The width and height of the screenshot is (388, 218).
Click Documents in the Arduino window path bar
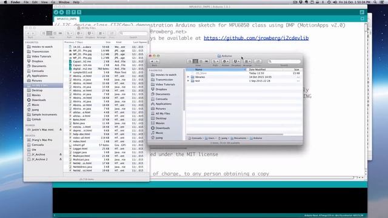tap(238, 138)
